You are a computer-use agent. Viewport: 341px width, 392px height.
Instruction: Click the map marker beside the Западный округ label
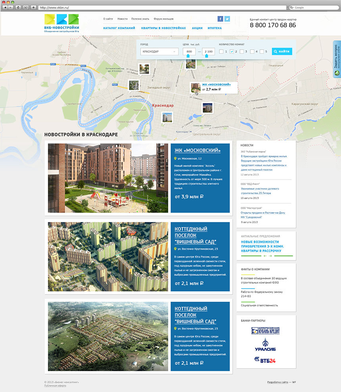134,86
